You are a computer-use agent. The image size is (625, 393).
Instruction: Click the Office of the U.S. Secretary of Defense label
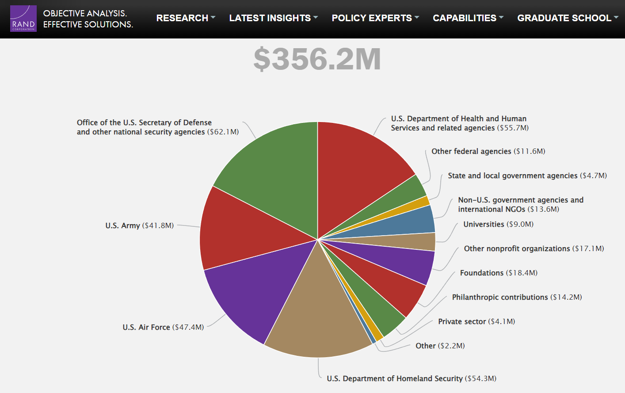click(158, 127)
